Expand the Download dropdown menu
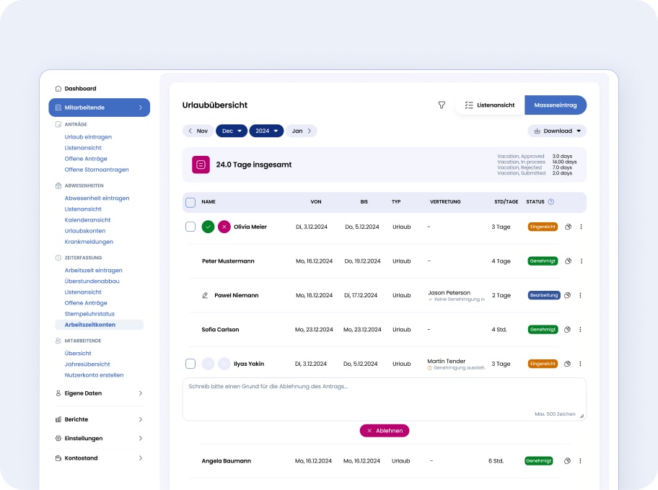This screenshot has height=490, width=658. (x=557, y=131)
